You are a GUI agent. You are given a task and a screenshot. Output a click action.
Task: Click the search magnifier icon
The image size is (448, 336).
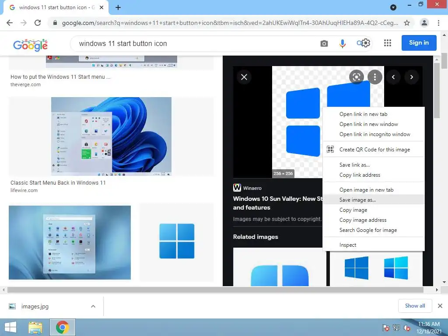pos(359,43)
